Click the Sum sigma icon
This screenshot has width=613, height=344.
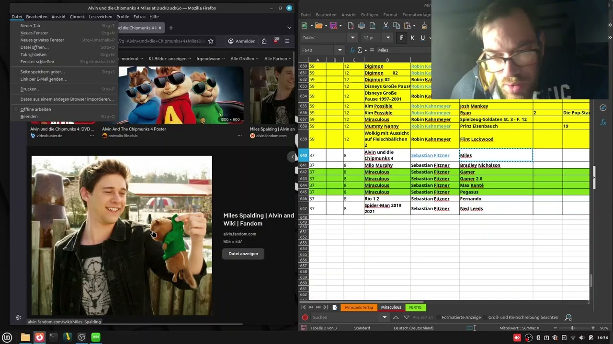[360, 50]
